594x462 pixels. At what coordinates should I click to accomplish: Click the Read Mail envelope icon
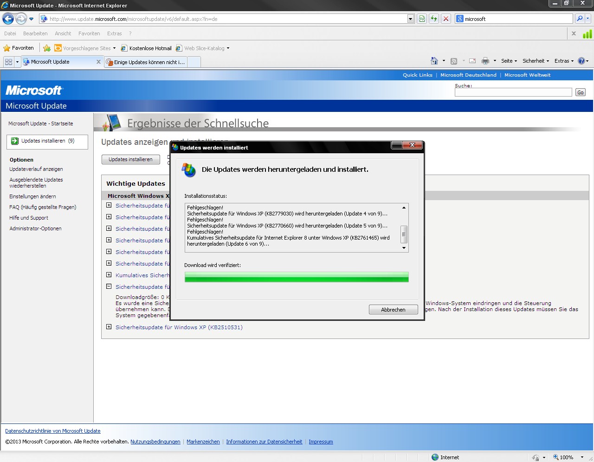coord(472,61)
